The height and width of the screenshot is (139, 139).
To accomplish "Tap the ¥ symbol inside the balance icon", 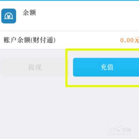I will (9, 16).
